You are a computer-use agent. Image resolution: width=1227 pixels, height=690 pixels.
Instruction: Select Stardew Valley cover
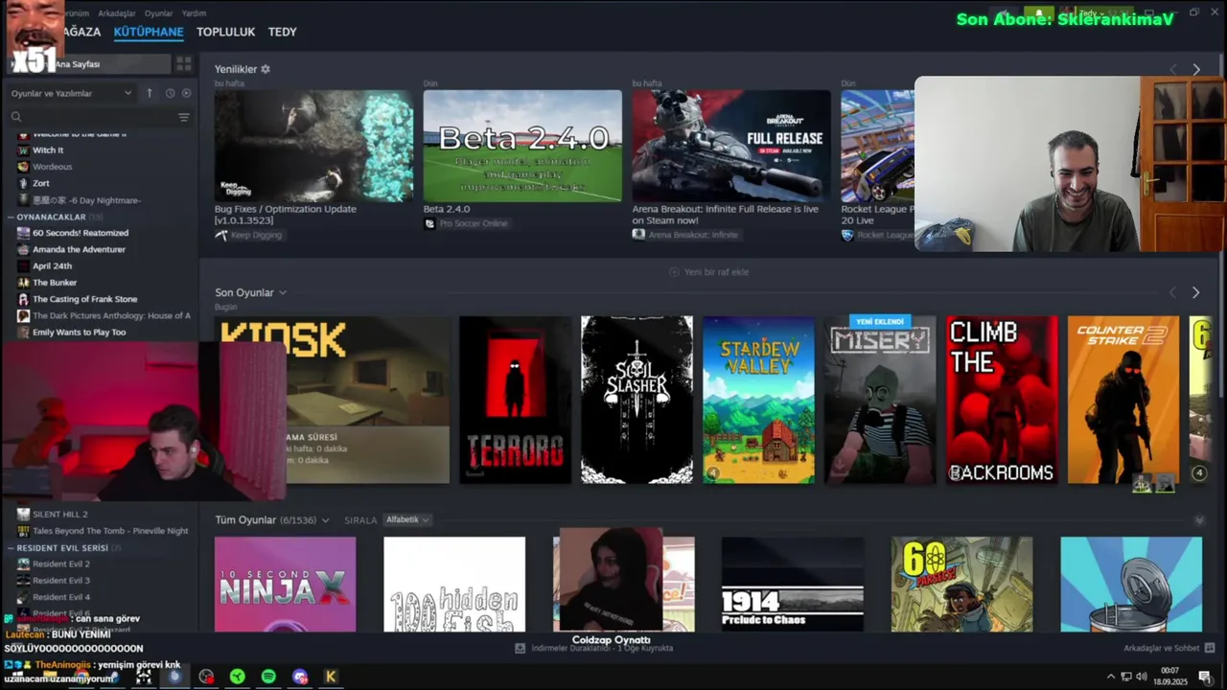click(x=758, y=400)
